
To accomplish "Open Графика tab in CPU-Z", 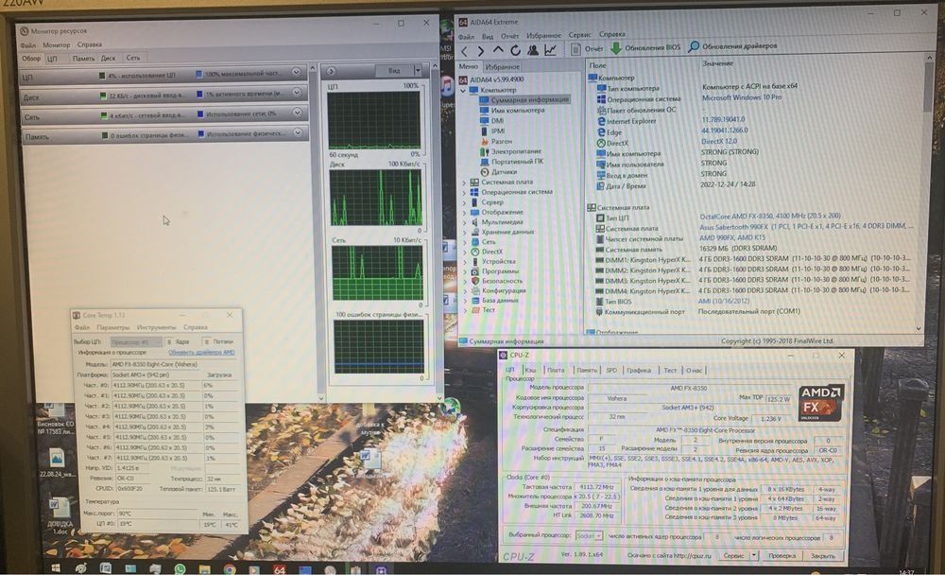I will 639,370.
